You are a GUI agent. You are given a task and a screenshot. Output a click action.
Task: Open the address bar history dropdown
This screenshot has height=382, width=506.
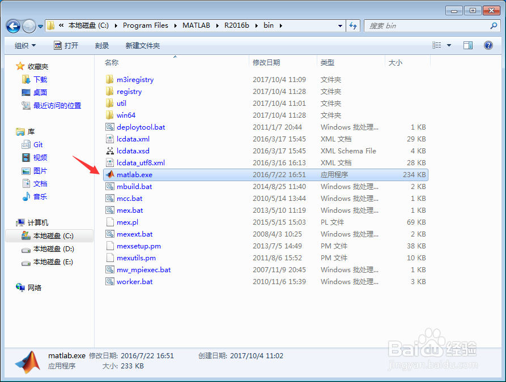(x=340, y=26)
